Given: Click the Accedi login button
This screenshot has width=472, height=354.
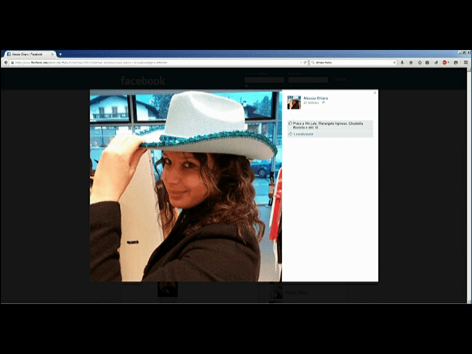Looking at the screenshot, I should pos(340,79).
